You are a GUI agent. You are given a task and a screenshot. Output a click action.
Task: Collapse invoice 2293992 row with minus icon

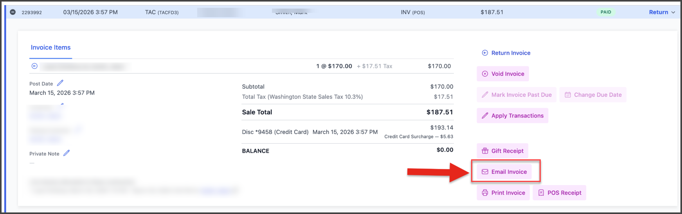point(13,12)
